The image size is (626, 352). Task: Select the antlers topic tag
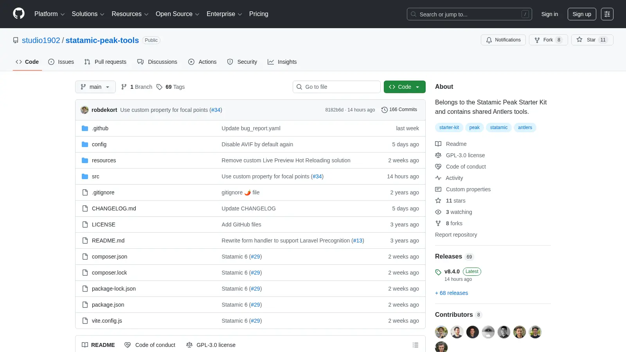(x=525, y=128)
